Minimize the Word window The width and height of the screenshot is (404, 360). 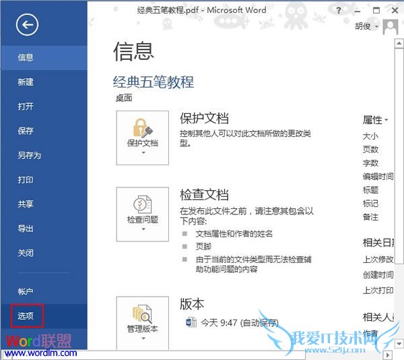357,11
